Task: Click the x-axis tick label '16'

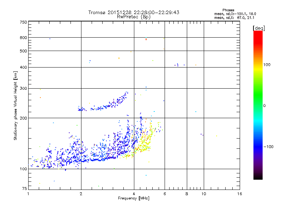Action: pyautogui.click(x=240, y=194)
